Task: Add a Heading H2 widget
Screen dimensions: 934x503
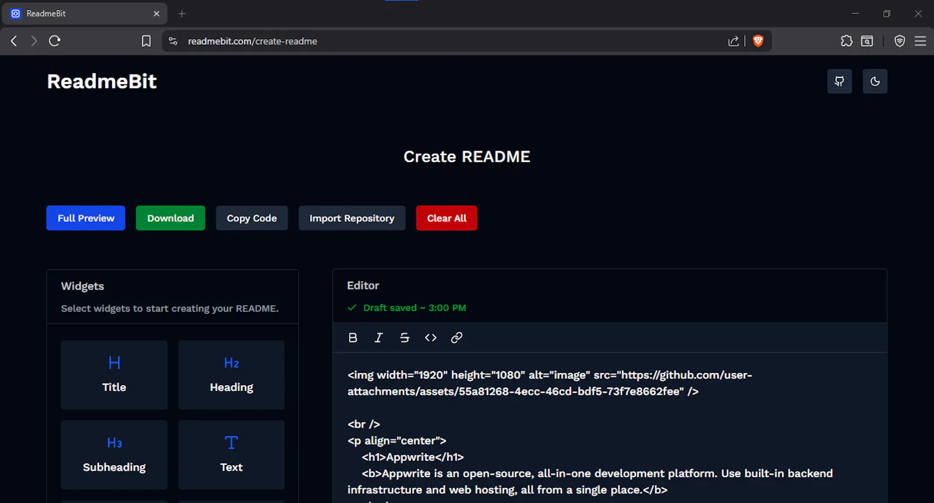Action: point(232,375)
